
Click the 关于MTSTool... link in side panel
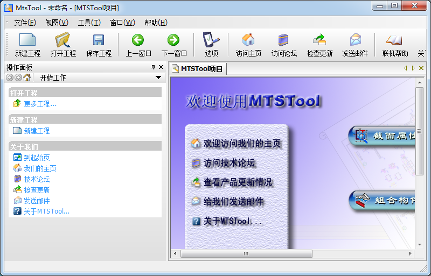pos(46,211)
